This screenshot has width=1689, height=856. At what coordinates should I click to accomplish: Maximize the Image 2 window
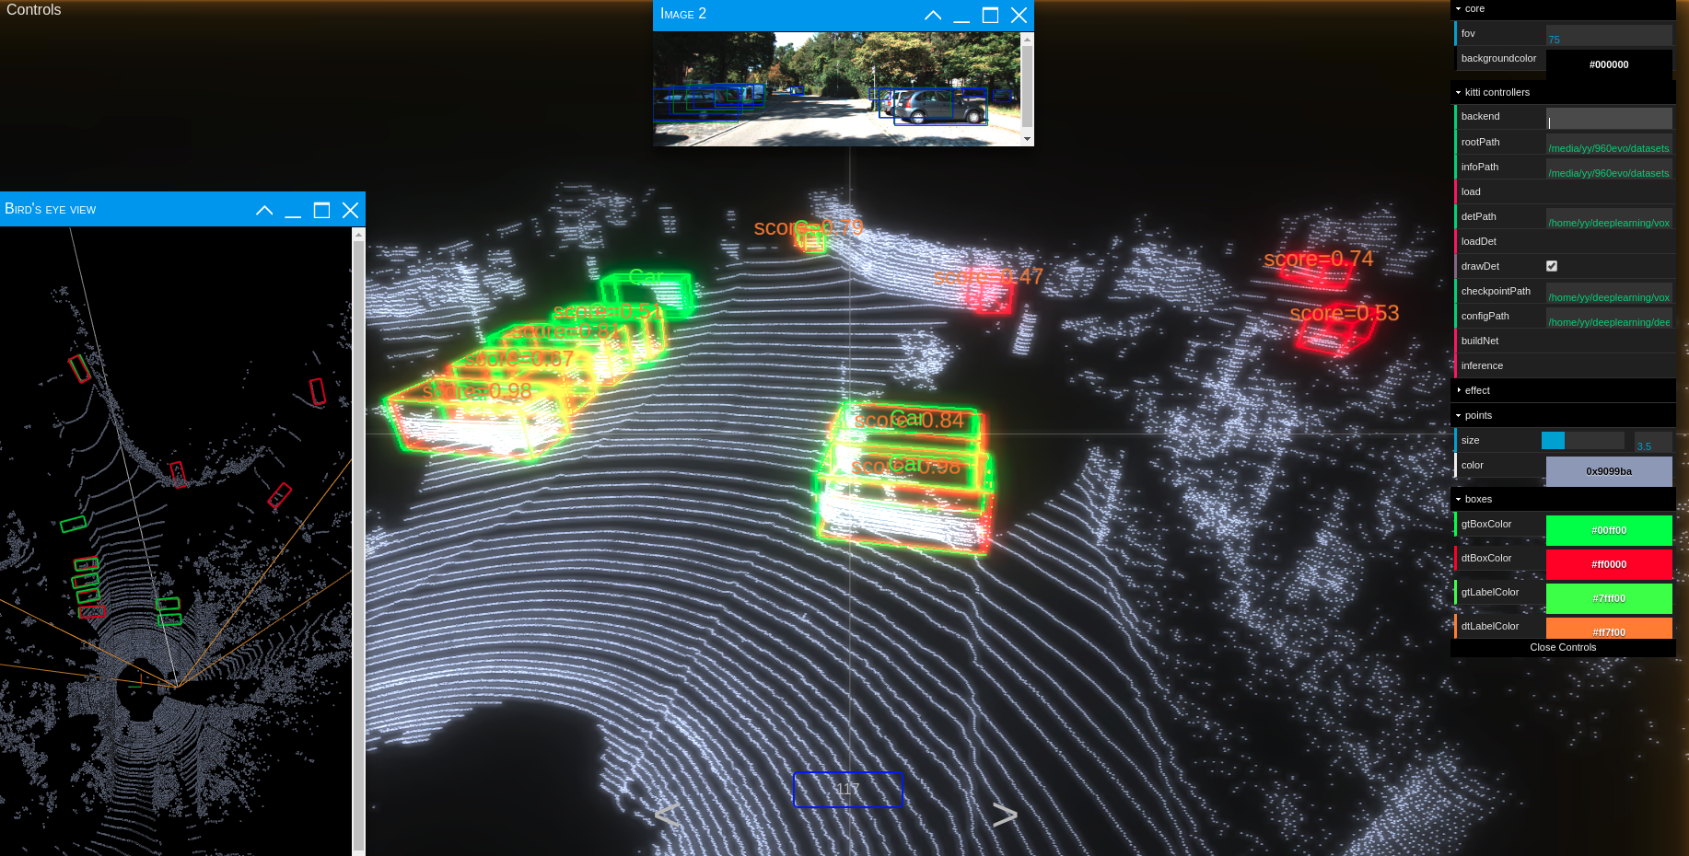click(x=990, y=15)
